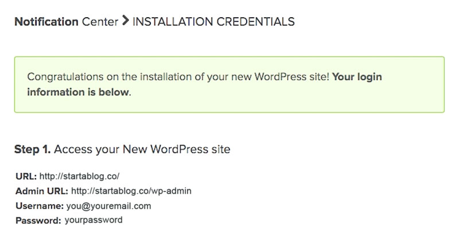Click the breadcrumb chevron arrow
This screenshot has width=459, height=239.
(125, 22)
